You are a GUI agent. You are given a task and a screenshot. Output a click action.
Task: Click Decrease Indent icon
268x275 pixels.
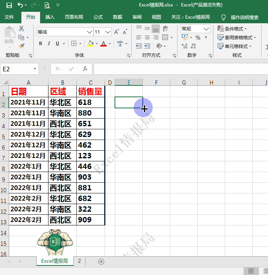point(139,46)
